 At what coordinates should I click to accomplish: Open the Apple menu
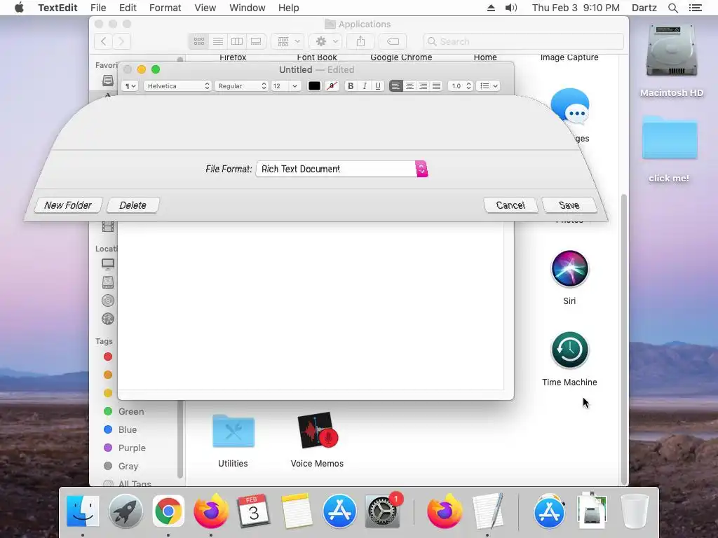(x=19, y=8)
